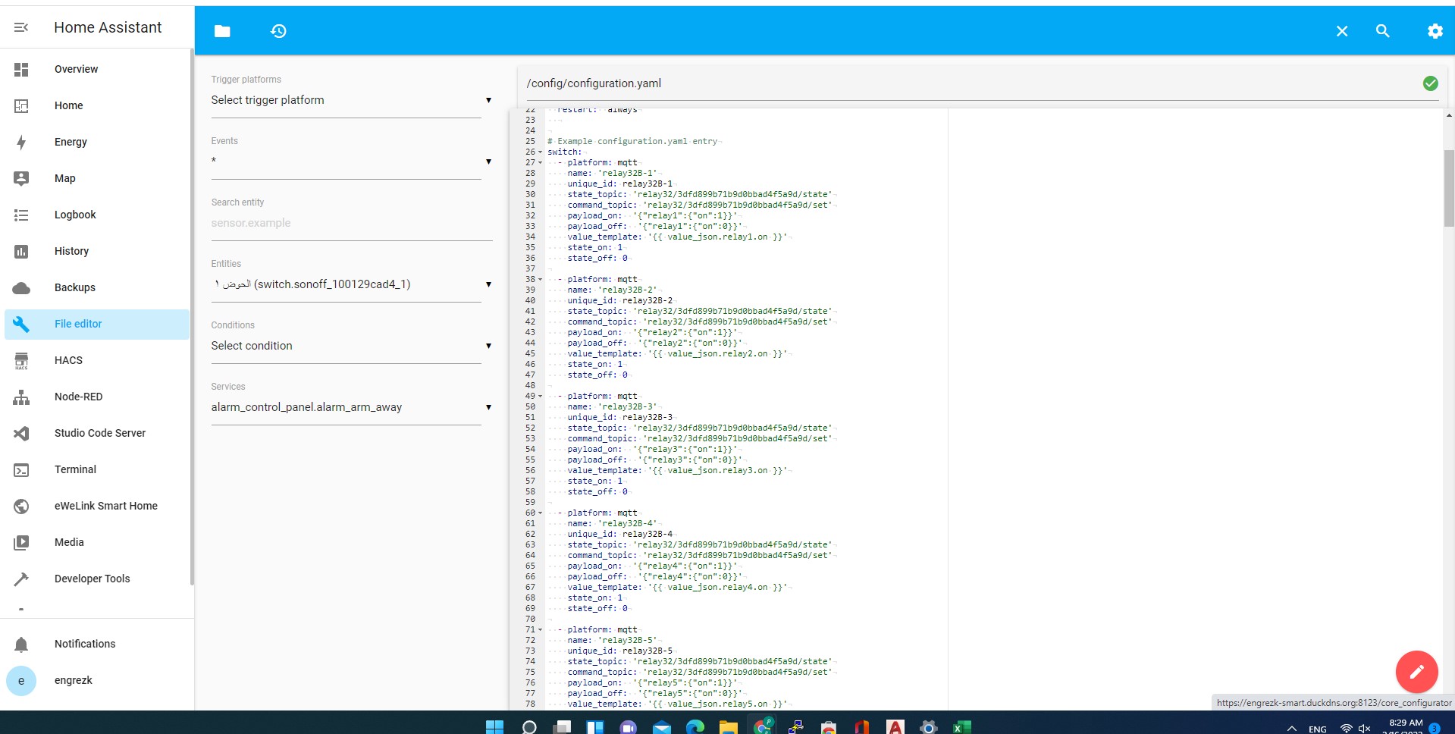Expand the Select condition dropdown
The width and height of the screenshot is (1455, 734).
(350, 346)
